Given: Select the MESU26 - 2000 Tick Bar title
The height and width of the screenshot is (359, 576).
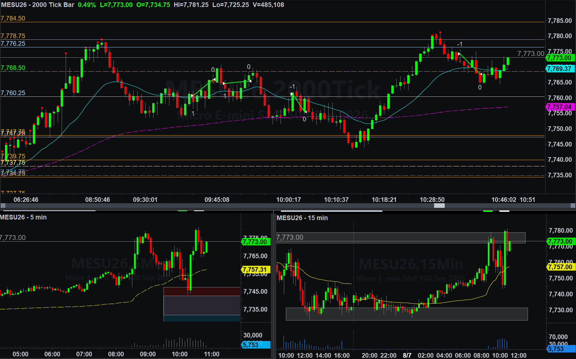Looking at the screenshot, I should (38, 5).
